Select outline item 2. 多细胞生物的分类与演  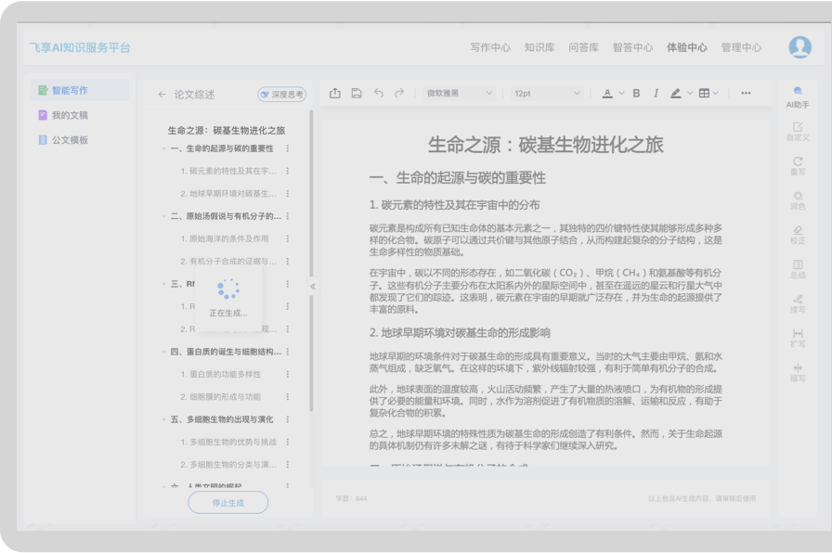tap(228, 465)
